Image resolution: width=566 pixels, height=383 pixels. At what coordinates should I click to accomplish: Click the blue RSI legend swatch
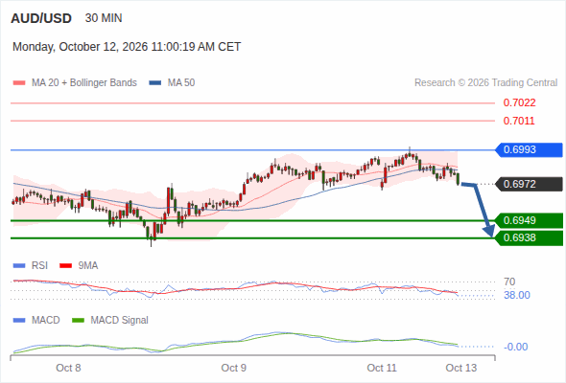coord(19,266)
